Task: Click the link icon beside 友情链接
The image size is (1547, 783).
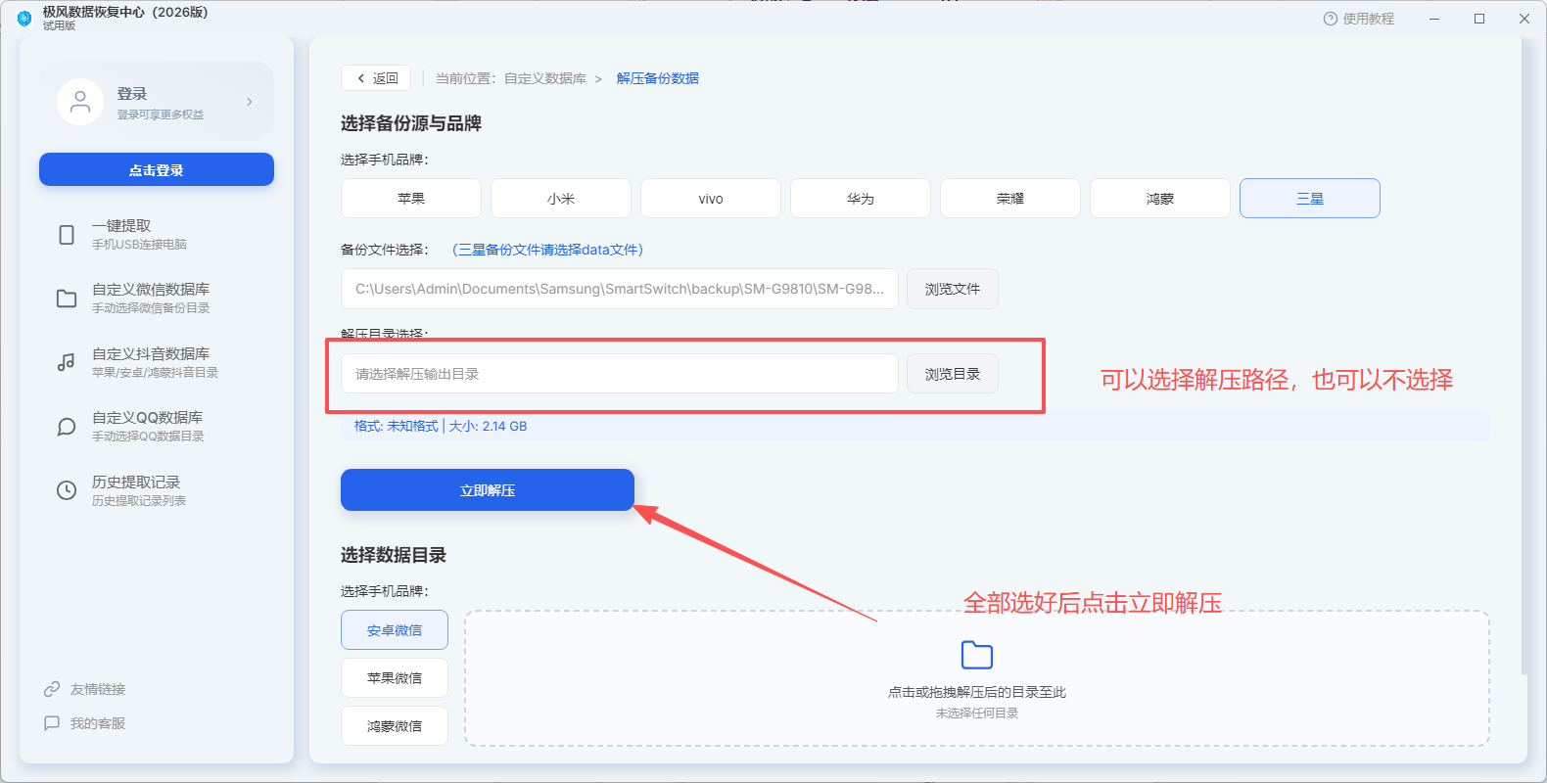Action: pyautogui.click(x=52, y=689)
